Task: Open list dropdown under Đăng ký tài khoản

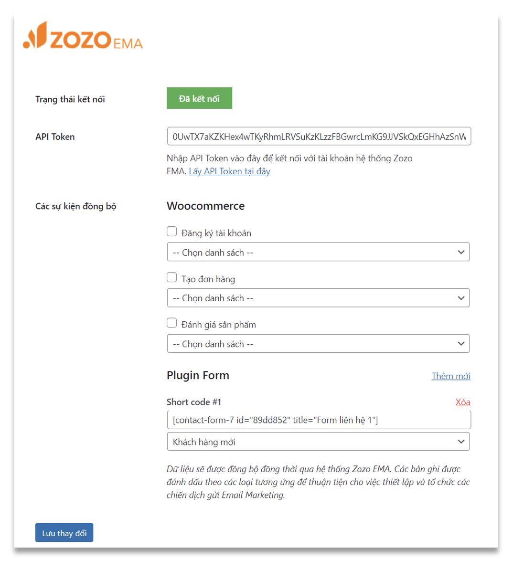Action: [x=318, y=252]
